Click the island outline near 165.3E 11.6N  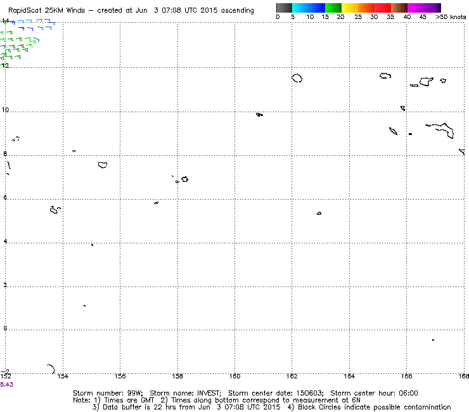385,75
